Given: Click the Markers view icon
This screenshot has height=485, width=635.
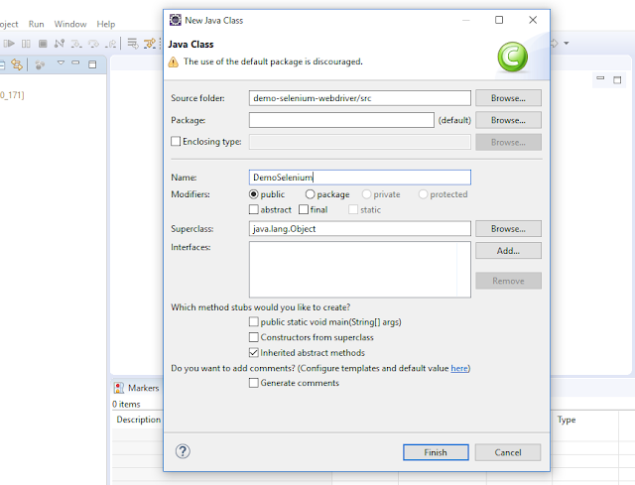Looking at the screenshot, I should tap(119, 388).
